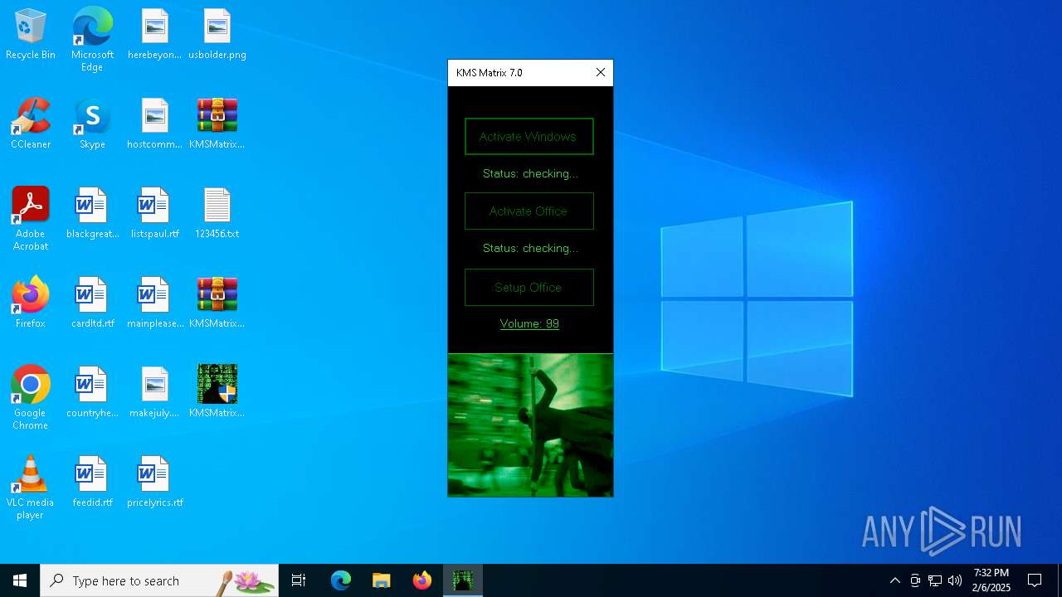Launch Firefox from the taskbar
Screen dimensions: 1062x597
click(x=422, y=580)
